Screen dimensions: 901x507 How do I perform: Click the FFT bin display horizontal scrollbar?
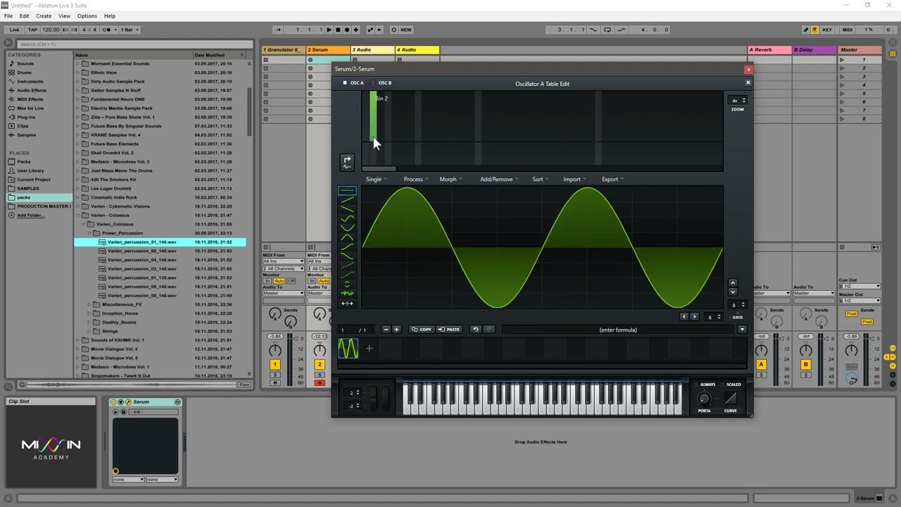coord(379,169)
